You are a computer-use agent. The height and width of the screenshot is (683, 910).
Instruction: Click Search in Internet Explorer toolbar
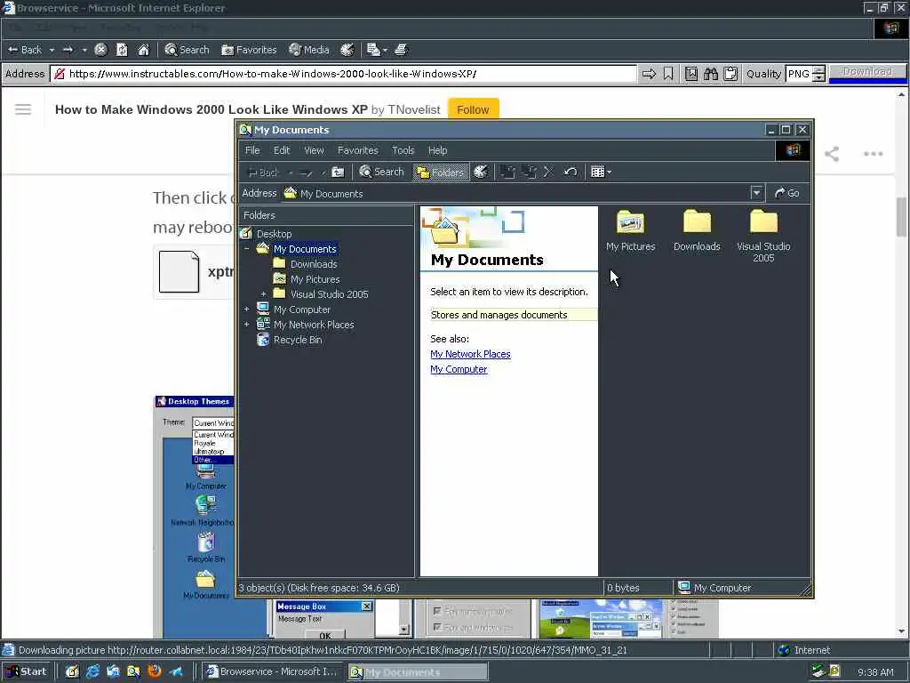pos(187,50)
